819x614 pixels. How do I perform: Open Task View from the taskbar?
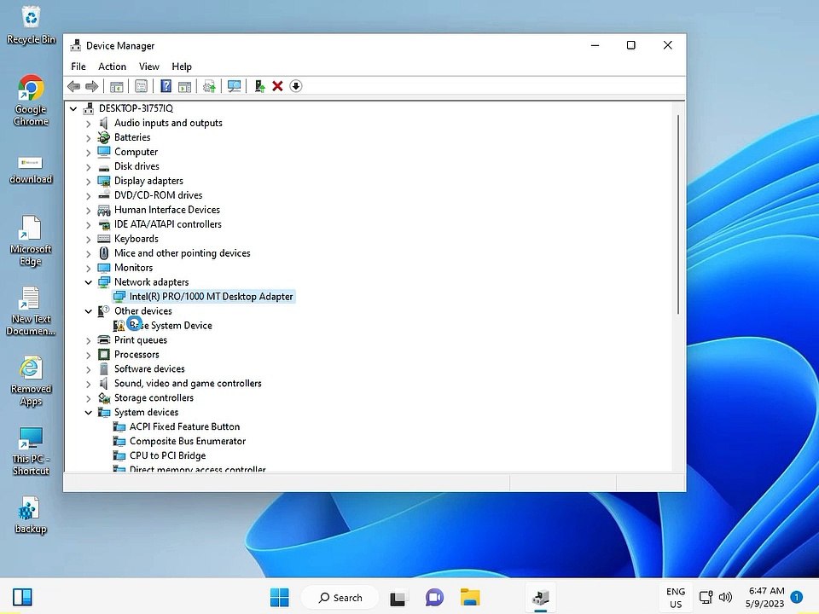tap(398, 597)
